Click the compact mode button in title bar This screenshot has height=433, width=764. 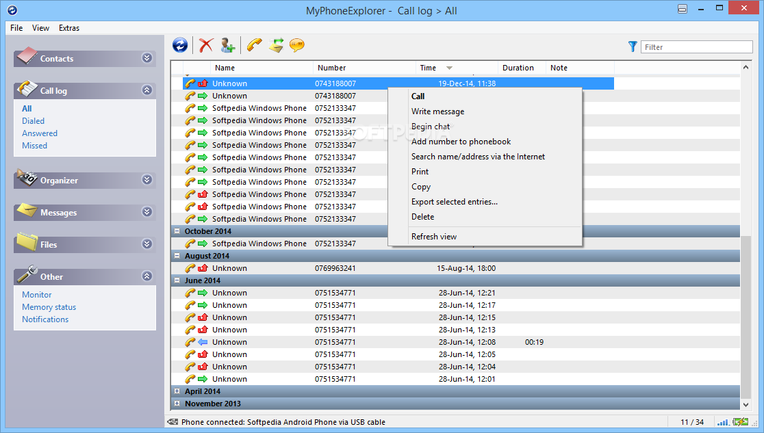(x=682, y=9)
